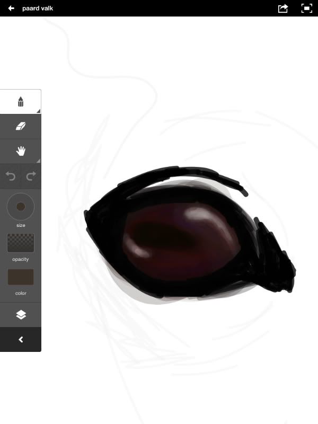Expand hand tool options via corner triangle

pyautogui.click(x=38, y=161)
